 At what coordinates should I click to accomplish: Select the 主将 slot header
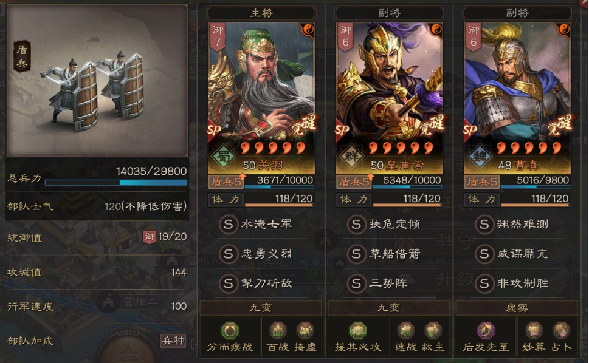click(x=261, y=13)
